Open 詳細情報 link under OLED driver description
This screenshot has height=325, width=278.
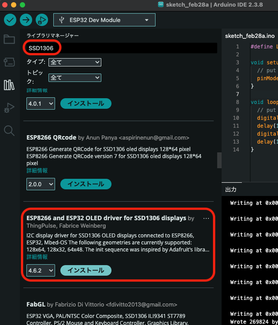pyautogui.click(x=37, y=257)
